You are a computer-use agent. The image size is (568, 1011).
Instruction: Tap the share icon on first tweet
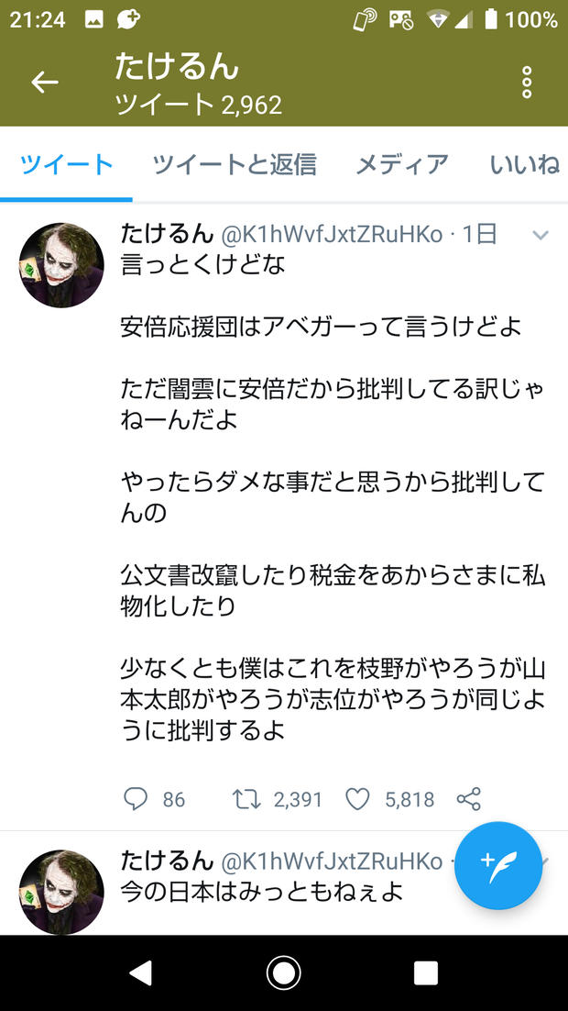(x=469, y=799)
